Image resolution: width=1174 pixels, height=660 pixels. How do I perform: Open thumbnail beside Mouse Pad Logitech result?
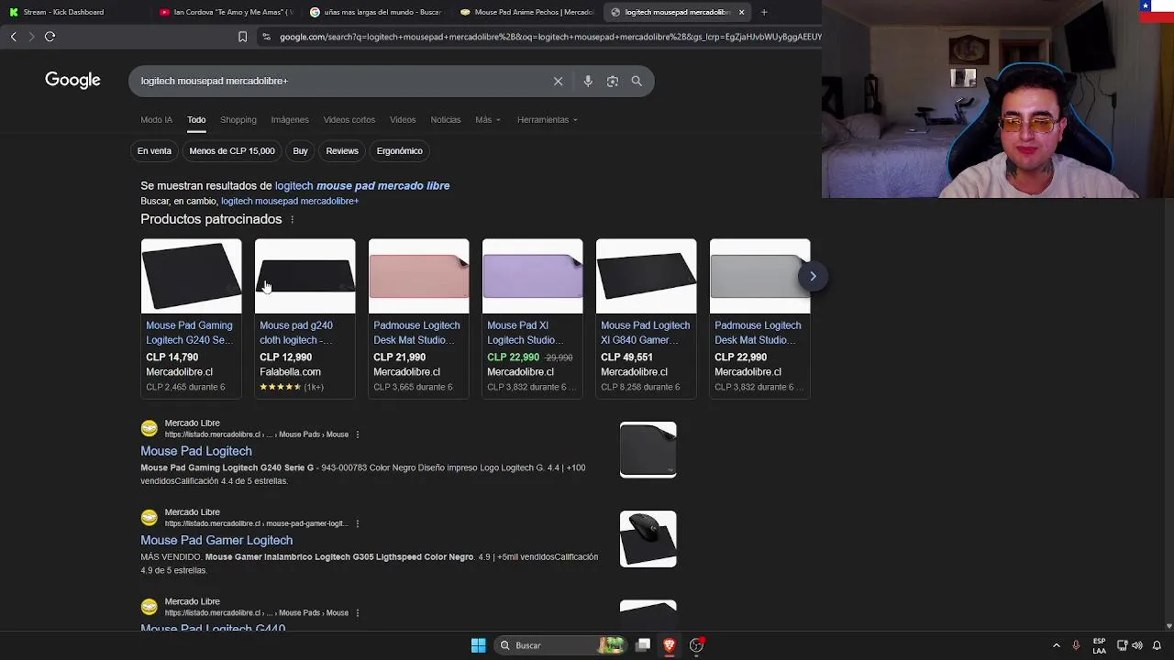[648, 450]
